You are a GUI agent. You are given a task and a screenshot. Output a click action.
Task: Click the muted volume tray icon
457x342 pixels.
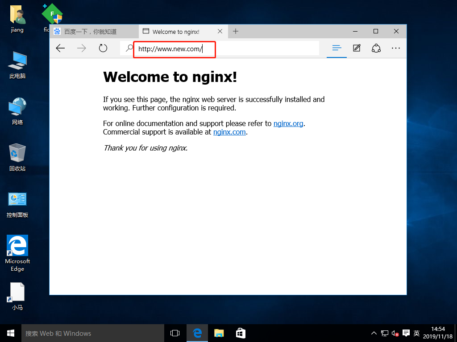(x=395, y=333)
